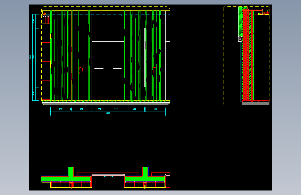The image size is (301, 195).
Task: Select the right door pull handle
Action: 117,68
